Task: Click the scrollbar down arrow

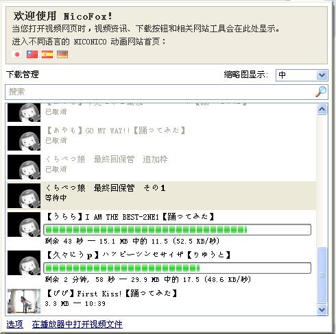Action: [322, 310]
